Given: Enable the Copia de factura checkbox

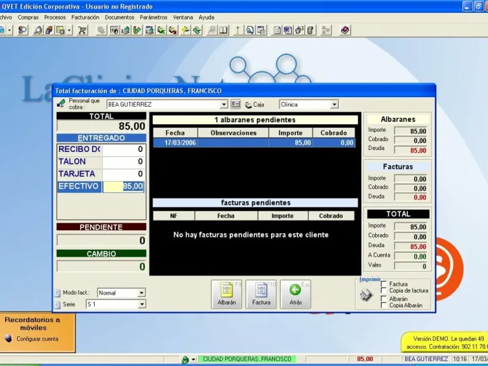Looking at the screenshot, I should (384, 290).
